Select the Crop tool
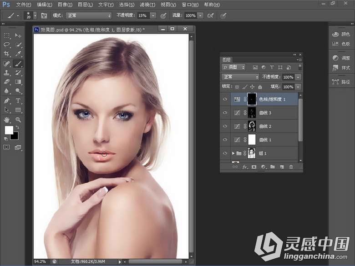This screenshot has height=266, width=355. (x=7, y=54)
